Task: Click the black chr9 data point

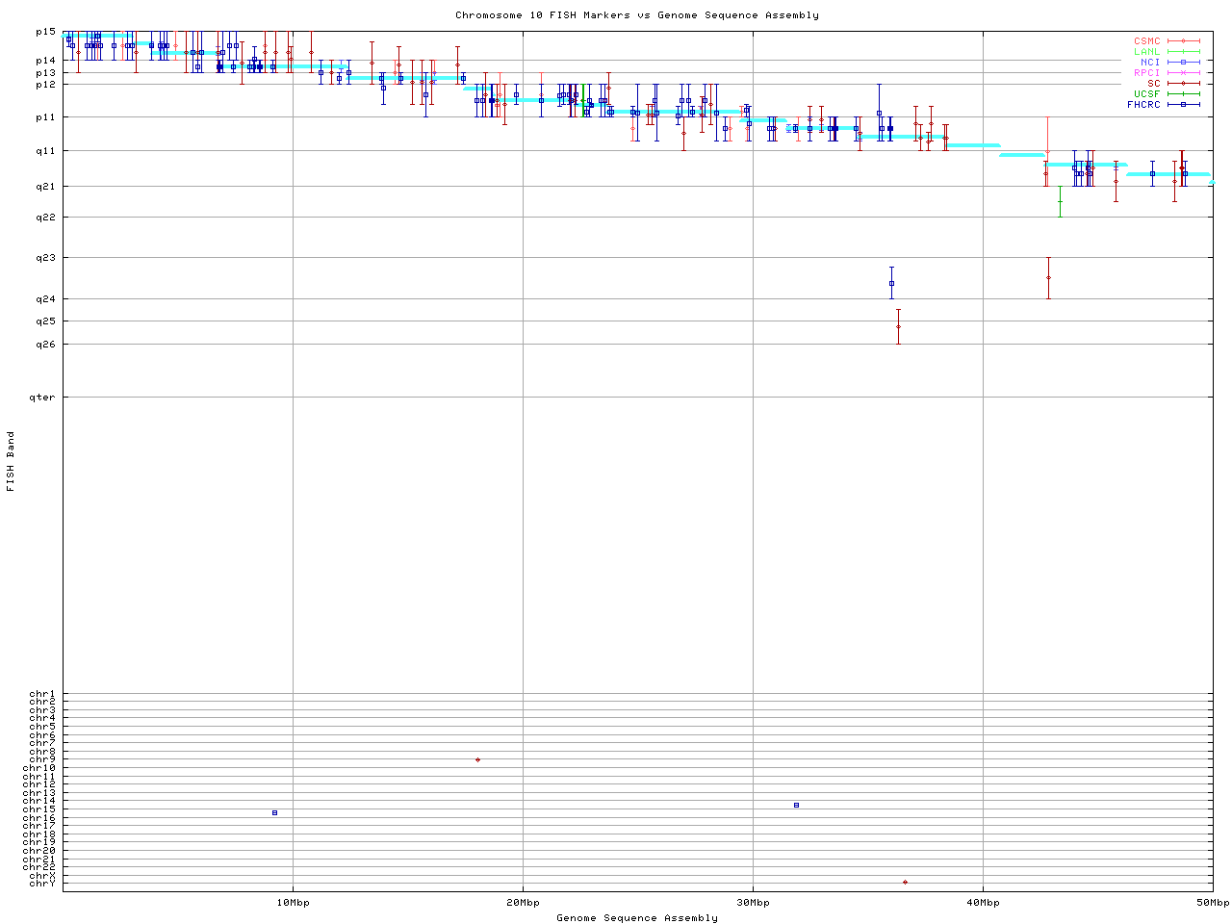Action: point(477,759)
